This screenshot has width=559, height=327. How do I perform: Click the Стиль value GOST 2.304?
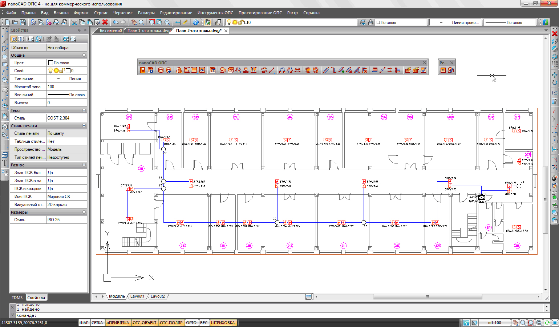67,118
